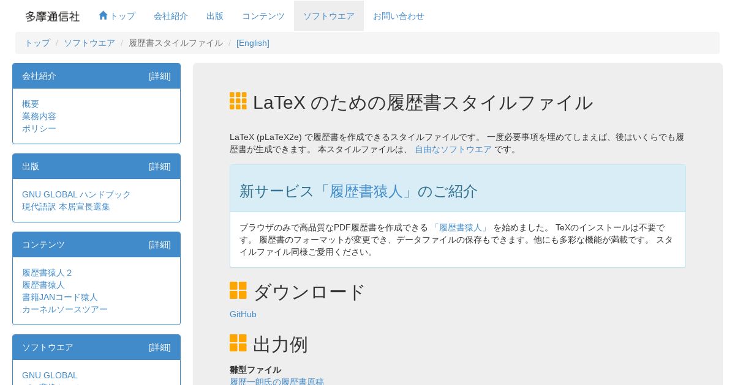Open the ポリシー sidebar link

coord(39,128)
